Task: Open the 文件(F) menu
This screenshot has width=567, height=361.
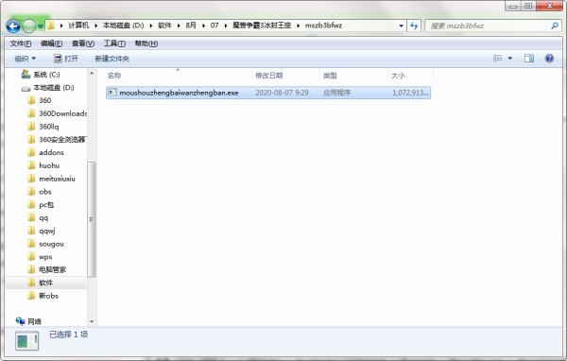Action: click(x=20, y=43)
